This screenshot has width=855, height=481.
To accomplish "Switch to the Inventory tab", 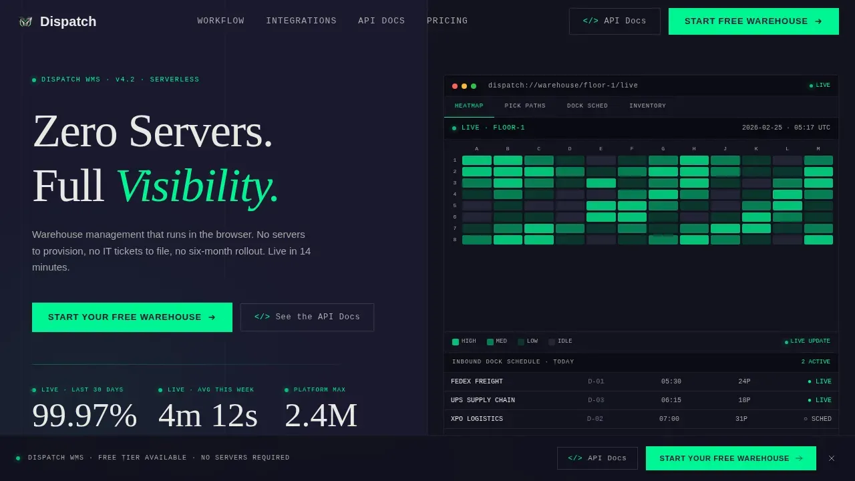I will point(647,106).
